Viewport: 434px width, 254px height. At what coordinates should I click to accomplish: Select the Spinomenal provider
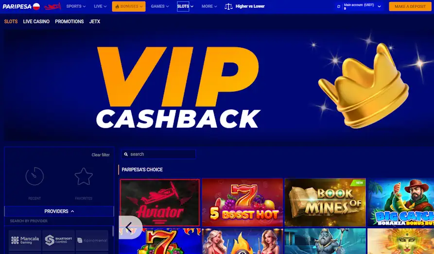(x=92, y=240)
